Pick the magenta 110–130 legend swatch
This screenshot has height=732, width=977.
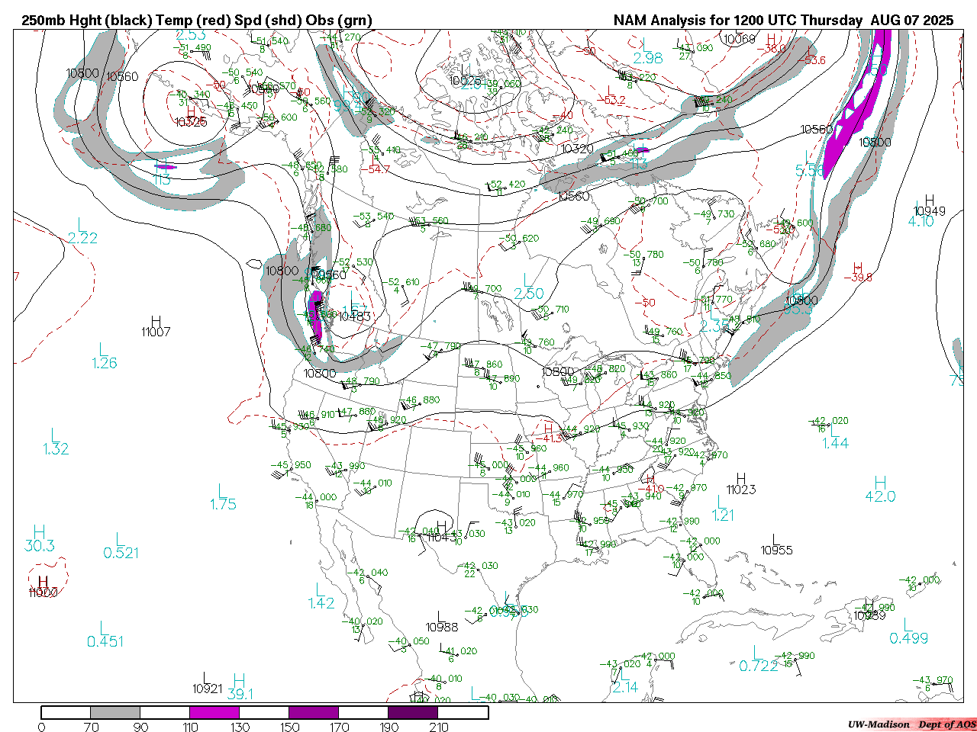pyautogui.click(x=214, y=713)
